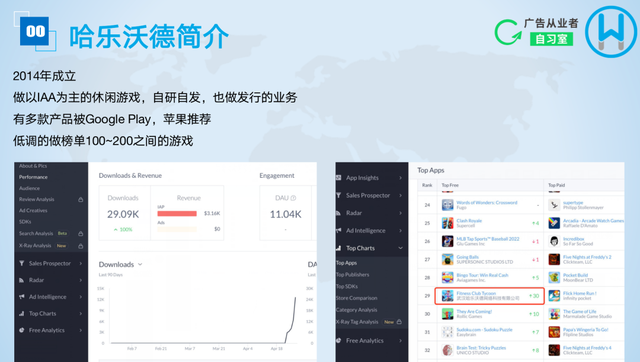Screen dimensions: 640x362
Task: Click the lock icon beside Review Analysis
Action: tap(81, 199)
